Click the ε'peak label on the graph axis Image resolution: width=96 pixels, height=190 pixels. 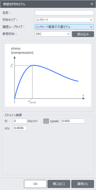coord(32,101)
